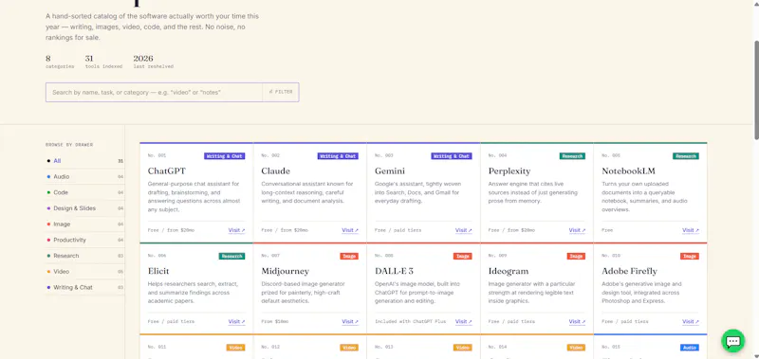Click the '2026 last reshelved' stat
Viewport: 759px width, 359px height.
coord(154,62)
